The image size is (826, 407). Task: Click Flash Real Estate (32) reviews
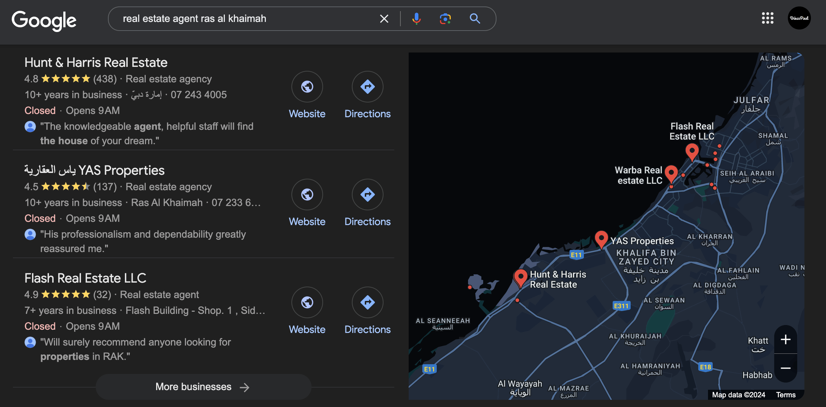pos(102,294)
